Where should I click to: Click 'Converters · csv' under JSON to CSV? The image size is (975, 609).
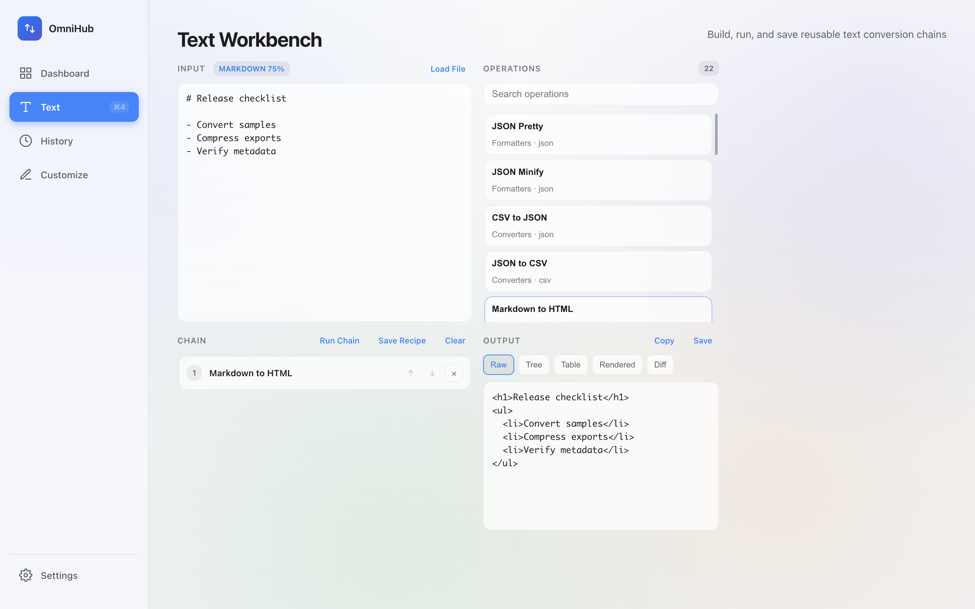521,280
